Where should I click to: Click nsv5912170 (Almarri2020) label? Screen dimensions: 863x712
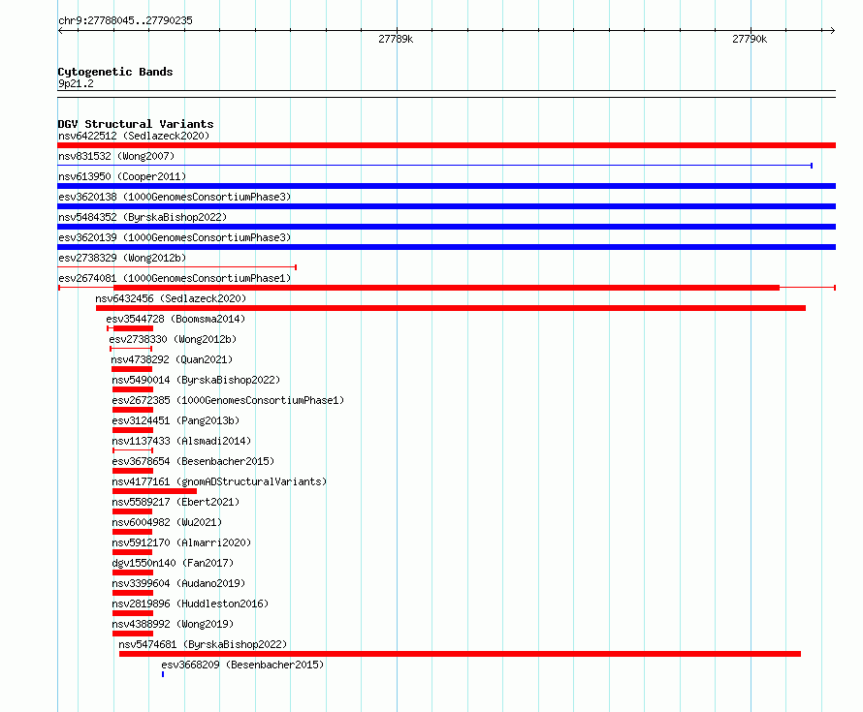(x=181, y=542)
